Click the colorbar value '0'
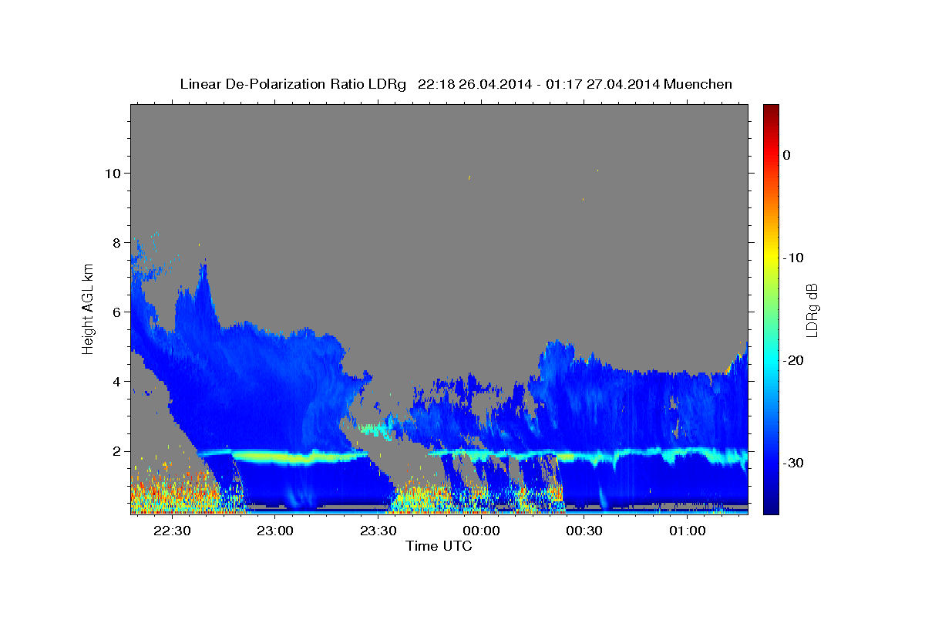 tap(787, 155)
